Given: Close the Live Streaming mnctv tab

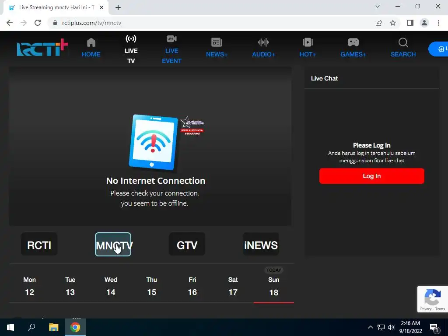Looking at the screenshot, I should click(101, 8).
